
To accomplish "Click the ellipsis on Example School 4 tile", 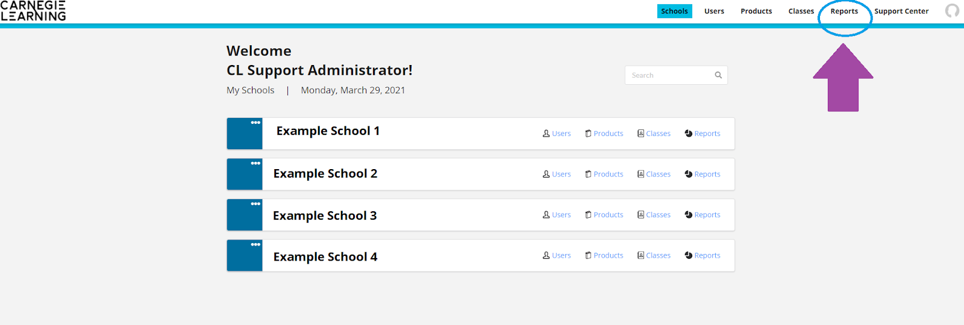I will [x=255, y=244].
